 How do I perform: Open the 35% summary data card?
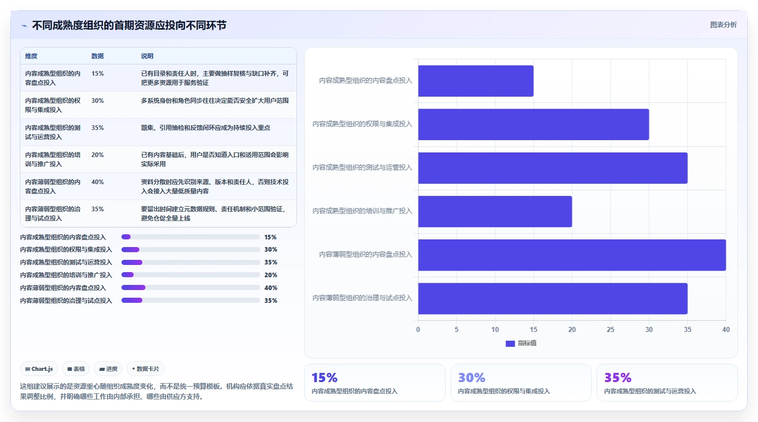(667, 383)
